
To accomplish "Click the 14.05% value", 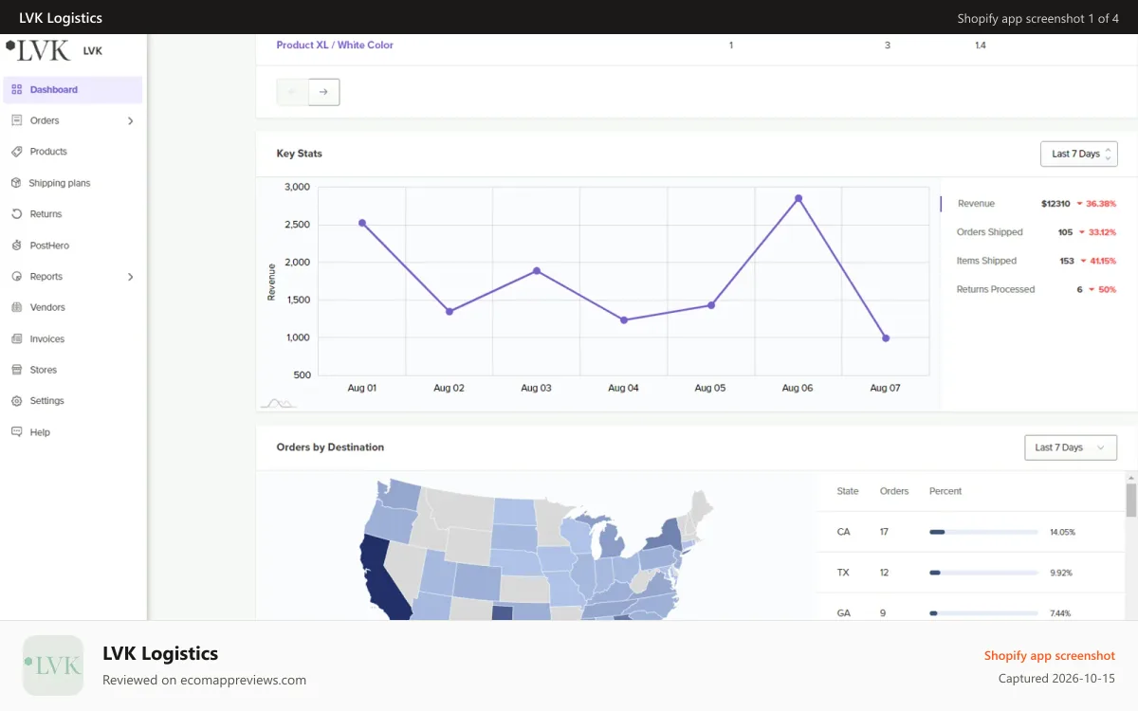I will [x=1062, y=532].
